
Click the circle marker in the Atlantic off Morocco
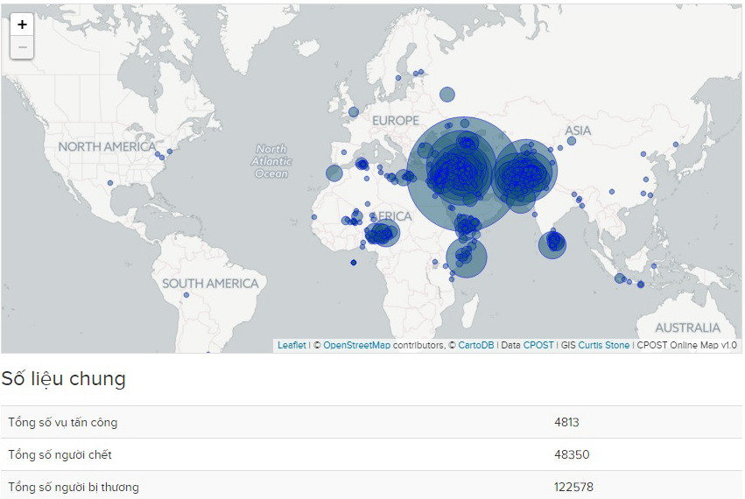[334, 173]
